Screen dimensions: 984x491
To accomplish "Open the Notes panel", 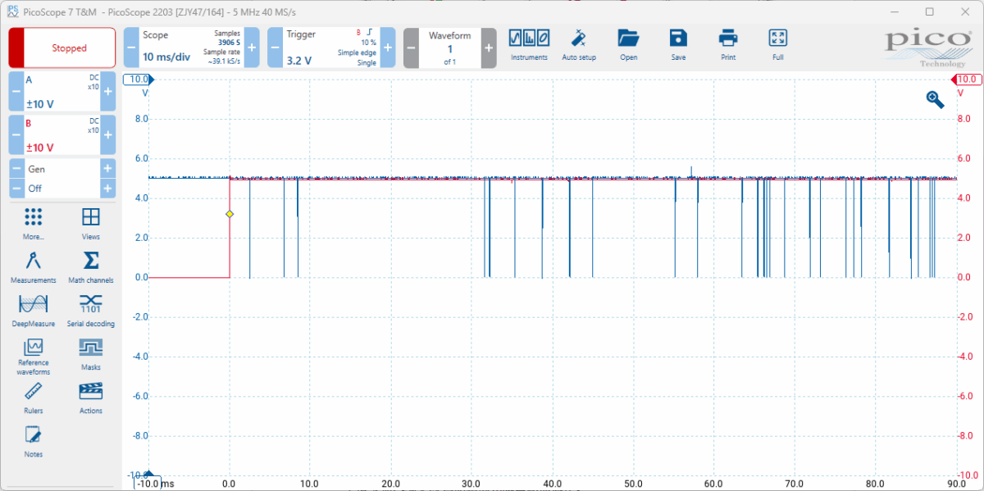I will tap(34, 442).
